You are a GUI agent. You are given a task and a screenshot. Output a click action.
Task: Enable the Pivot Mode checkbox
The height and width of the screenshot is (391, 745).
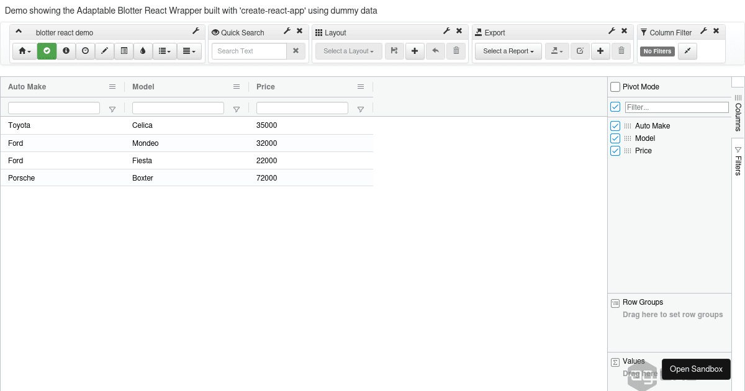coord(615,87)
